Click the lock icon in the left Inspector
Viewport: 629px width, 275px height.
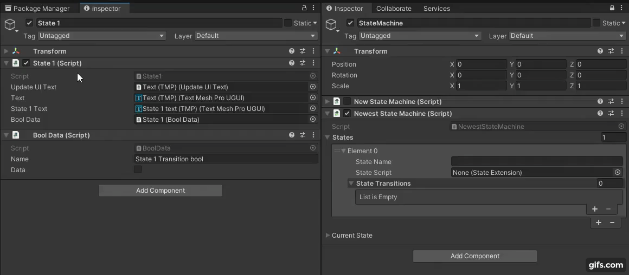pyautogui.click(x=304, y=8)
